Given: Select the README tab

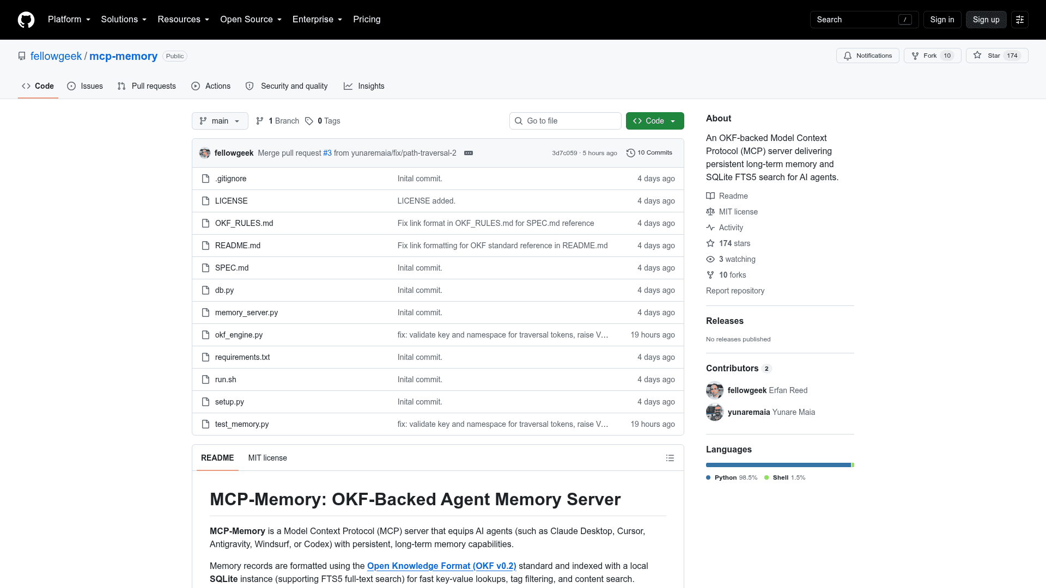Looking at the screenshot, I should point(217,458).
